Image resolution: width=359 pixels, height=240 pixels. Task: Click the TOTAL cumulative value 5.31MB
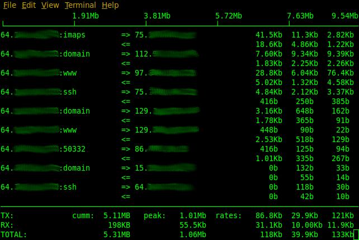[x=117, y=234]
